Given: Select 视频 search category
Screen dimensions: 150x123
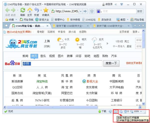Looking at the screenshot, I should pyautogui.click(x=52, y=56).
